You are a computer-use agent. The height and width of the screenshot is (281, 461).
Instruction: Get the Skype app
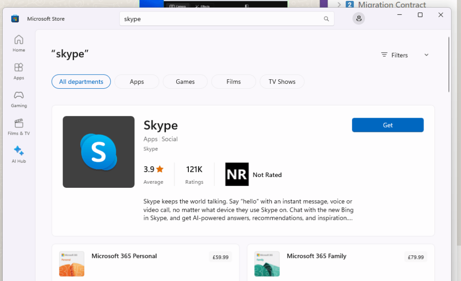(x=388, y=125)
